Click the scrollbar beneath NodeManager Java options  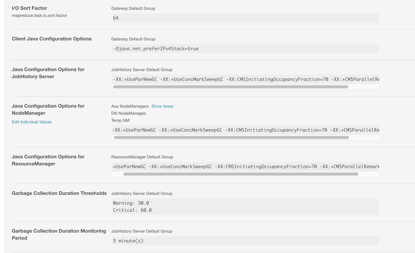pyautogui.click(x=231, y=138)
